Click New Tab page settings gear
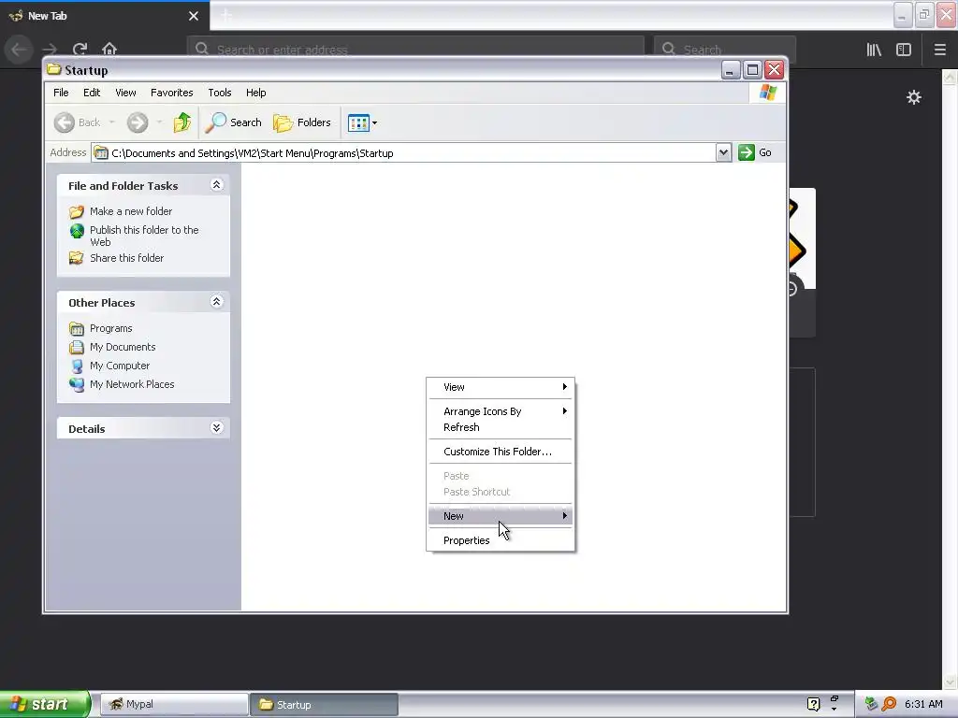 (x=913, y=97)
